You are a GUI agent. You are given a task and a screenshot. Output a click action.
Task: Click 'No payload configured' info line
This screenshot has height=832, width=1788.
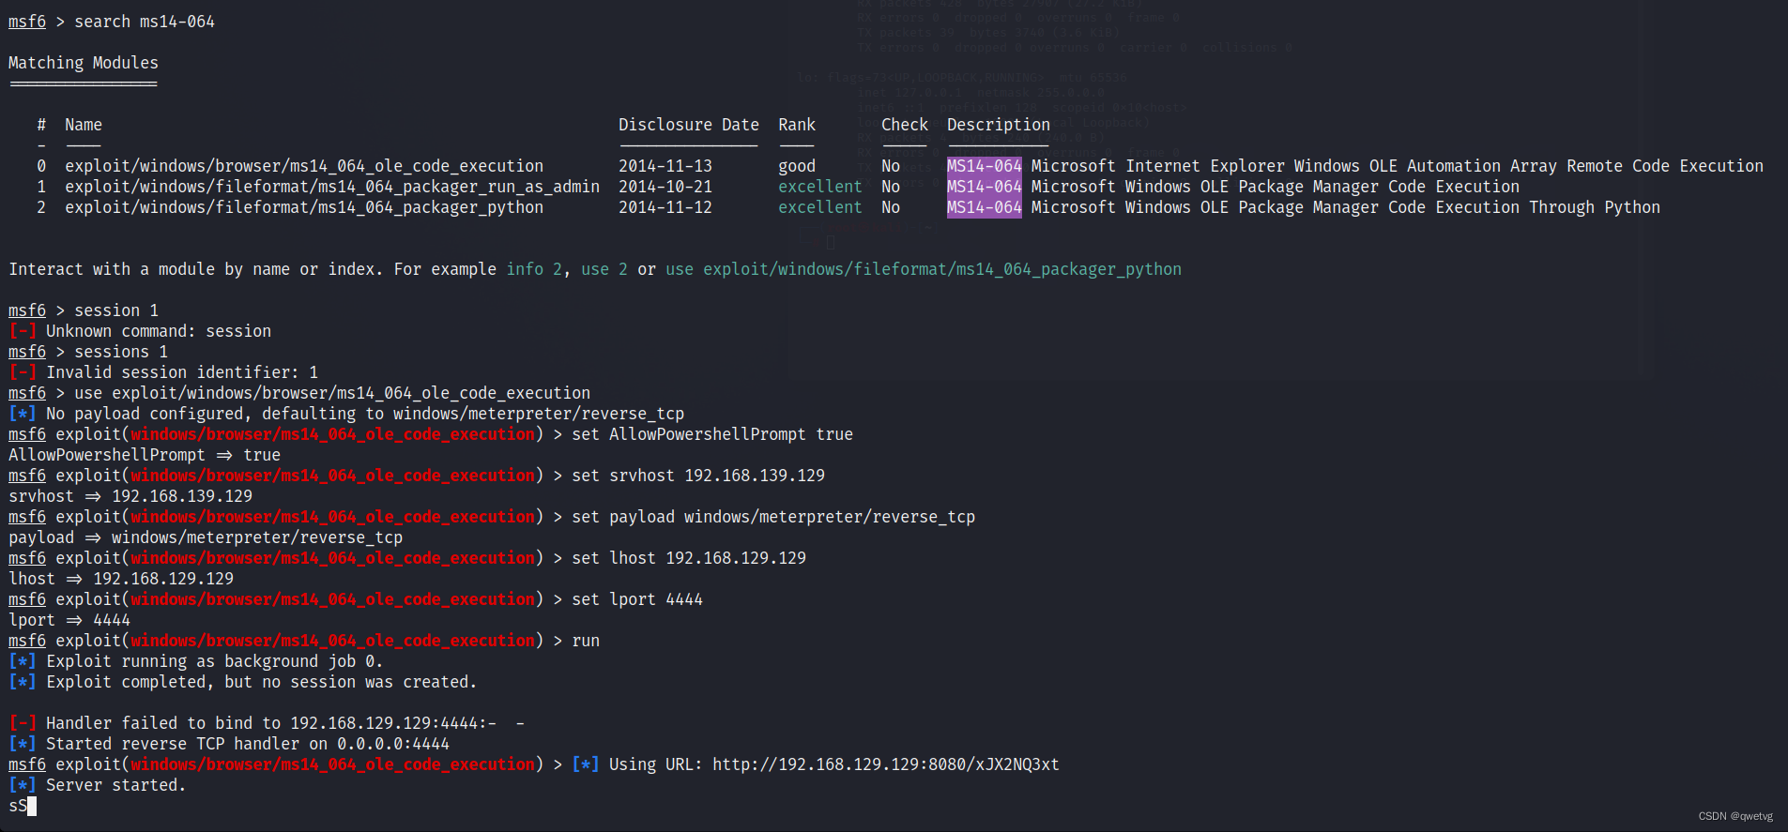(x=346, y=414)
